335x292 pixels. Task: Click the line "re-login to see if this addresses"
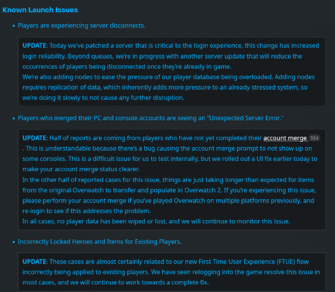(x=86, y=211)
